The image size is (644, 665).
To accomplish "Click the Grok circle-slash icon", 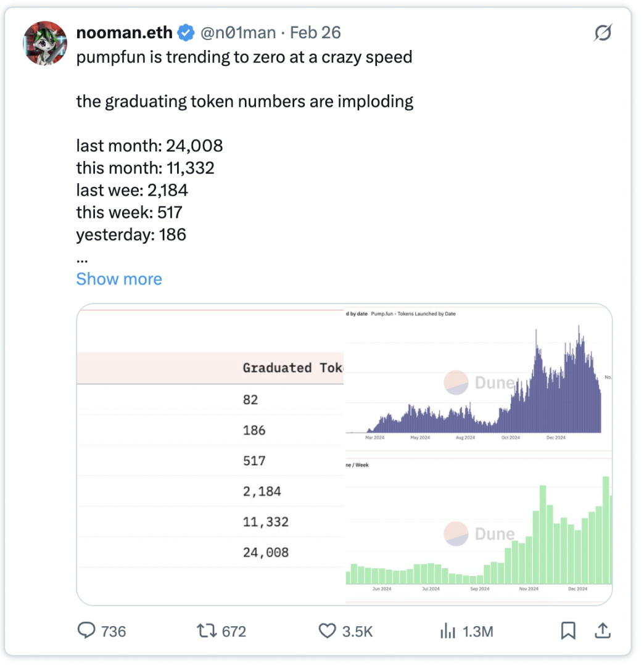I will (x=603, y=33).
